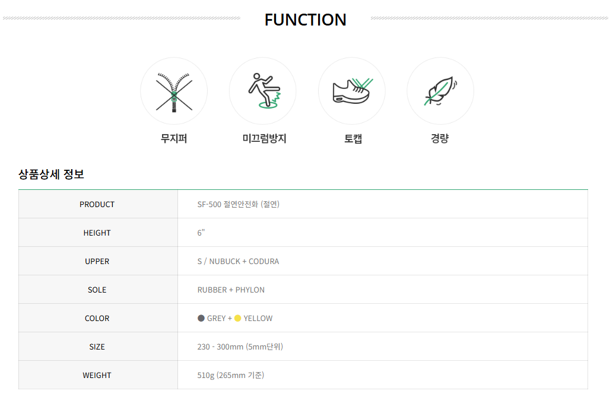The width and height of the screenshot is (616, 397).
Task: Click the 230 - 300mm size value
Action: tap(240, 347)
